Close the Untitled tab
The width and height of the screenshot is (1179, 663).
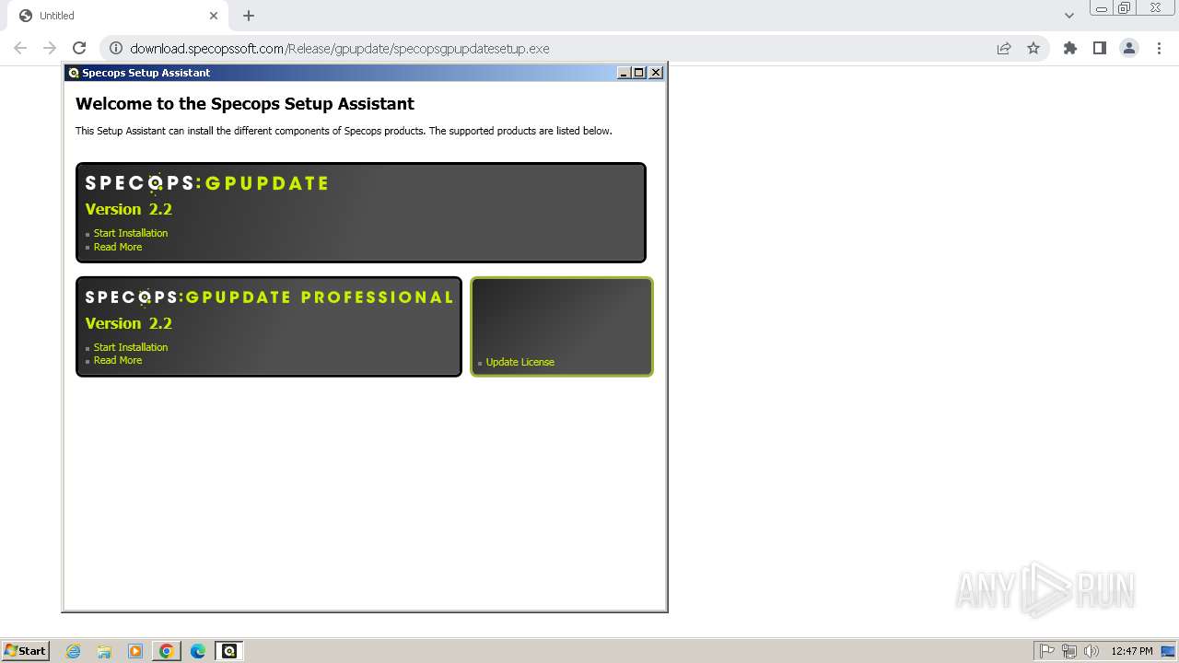[x=214, y=16]
